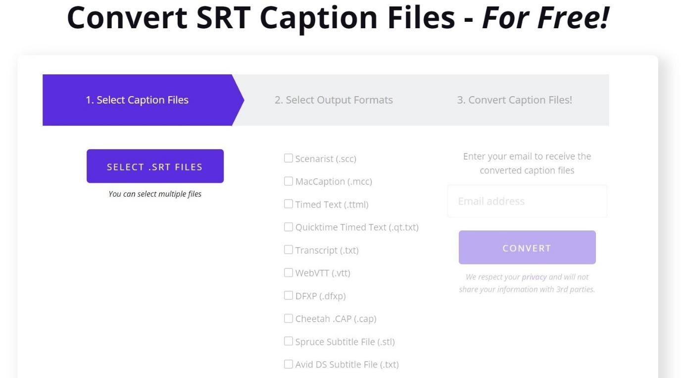
Task: Jump to step 3. Convert Caption Files!
Action: (514, 100)
